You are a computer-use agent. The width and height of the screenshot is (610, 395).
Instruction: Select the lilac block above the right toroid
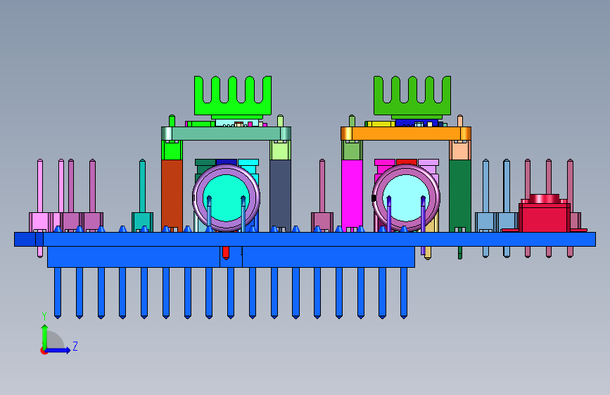tap(428, 162)
